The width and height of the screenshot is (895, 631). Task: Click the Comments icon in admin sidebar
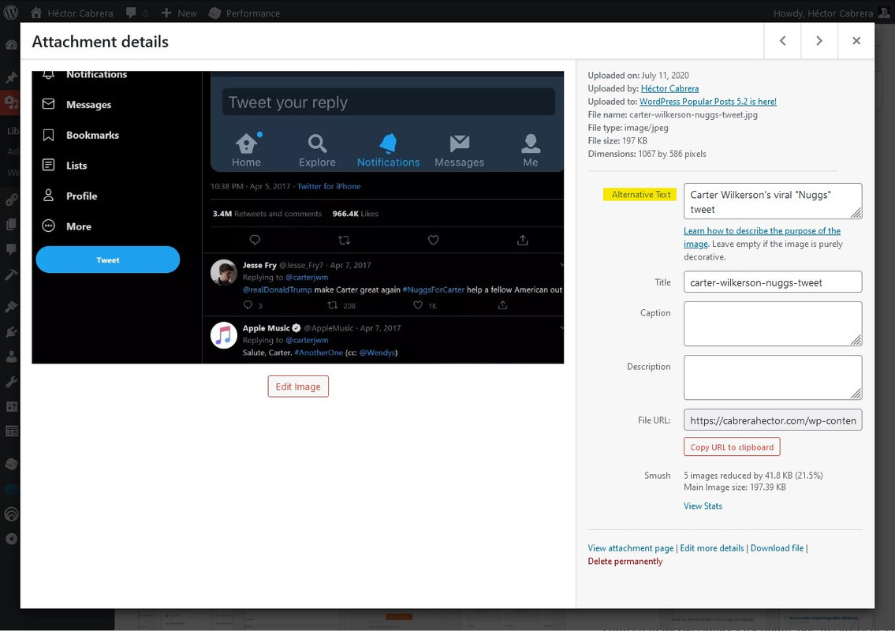[11, 249]
